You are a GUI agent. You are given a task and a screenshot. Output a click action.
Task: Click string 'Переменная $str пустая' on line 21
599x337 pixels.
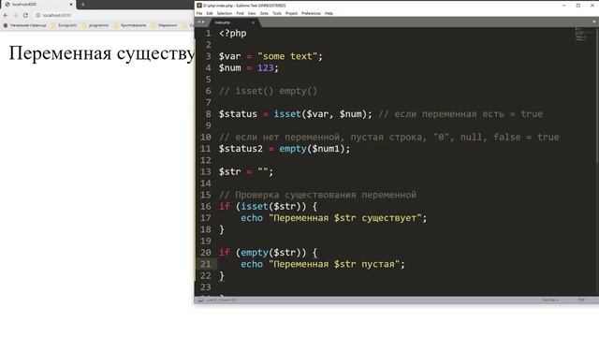point(334,264)
